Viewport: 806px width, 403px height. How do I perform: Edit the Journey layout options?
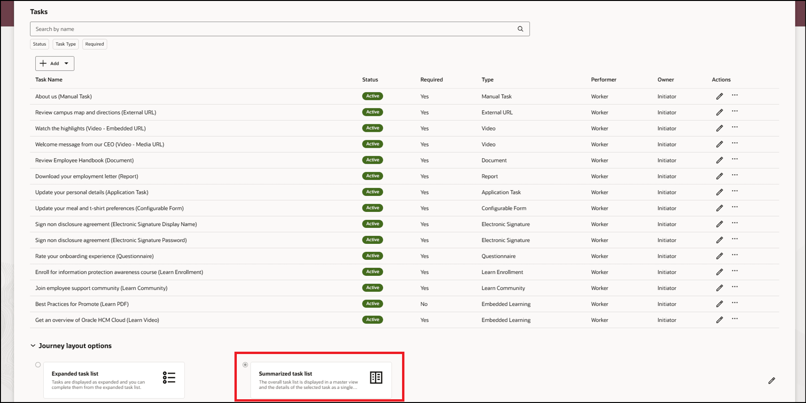coord(772,381)
